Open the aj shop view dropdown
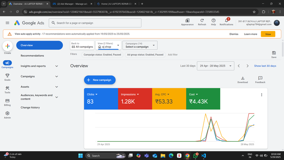 108,45
